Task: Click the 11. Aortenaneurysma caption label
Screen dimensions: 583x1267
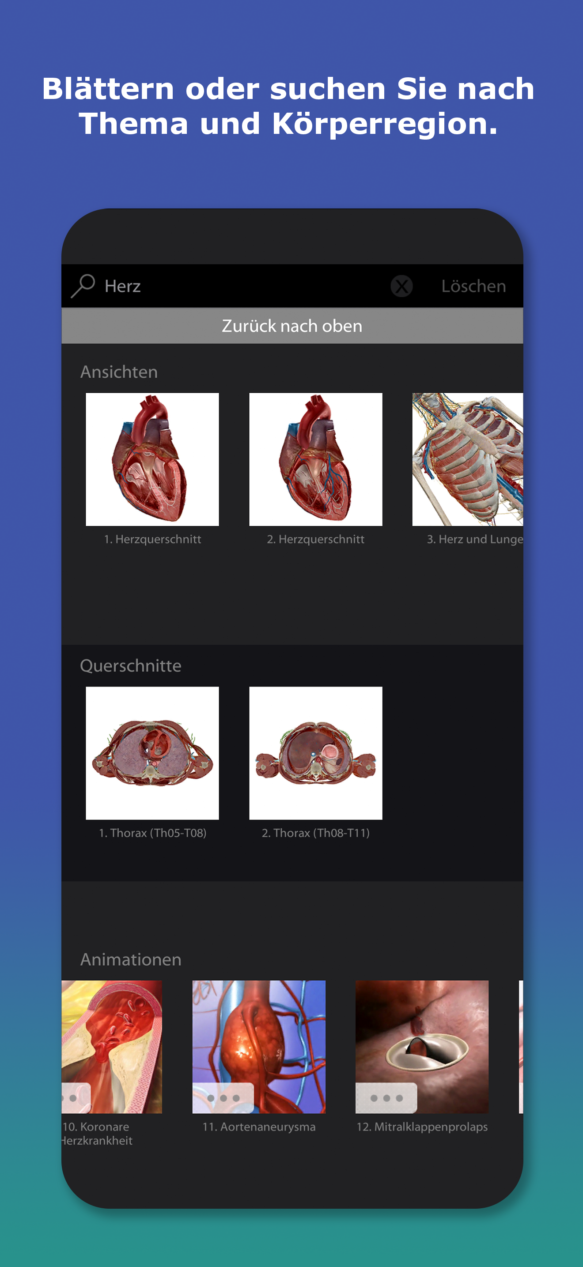Action: point(259,1127)
